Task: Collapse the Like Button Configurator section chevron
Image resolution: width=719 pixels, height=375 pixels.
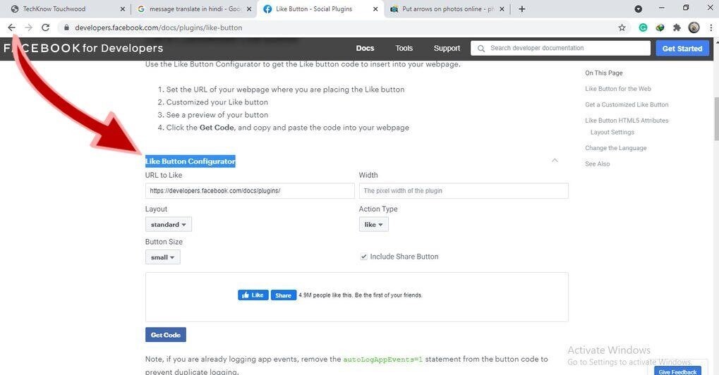Action: 555,160
